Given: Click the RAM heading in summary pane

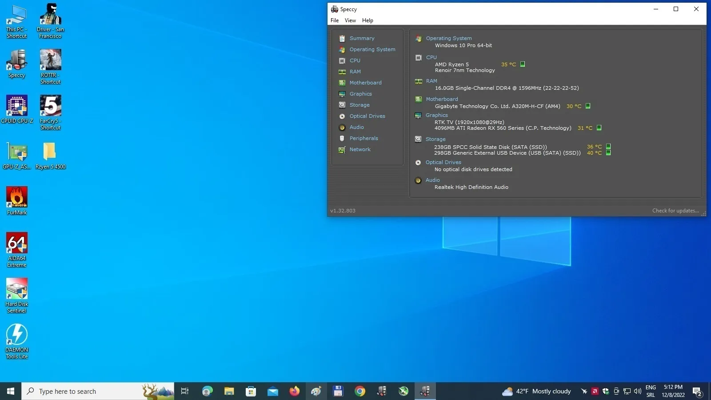Looking at the screenshot, I should tap(431, 81).
